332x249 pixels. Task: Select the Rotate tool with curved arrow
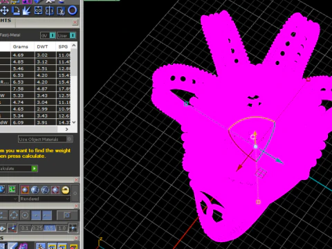(x=16, y=10)
